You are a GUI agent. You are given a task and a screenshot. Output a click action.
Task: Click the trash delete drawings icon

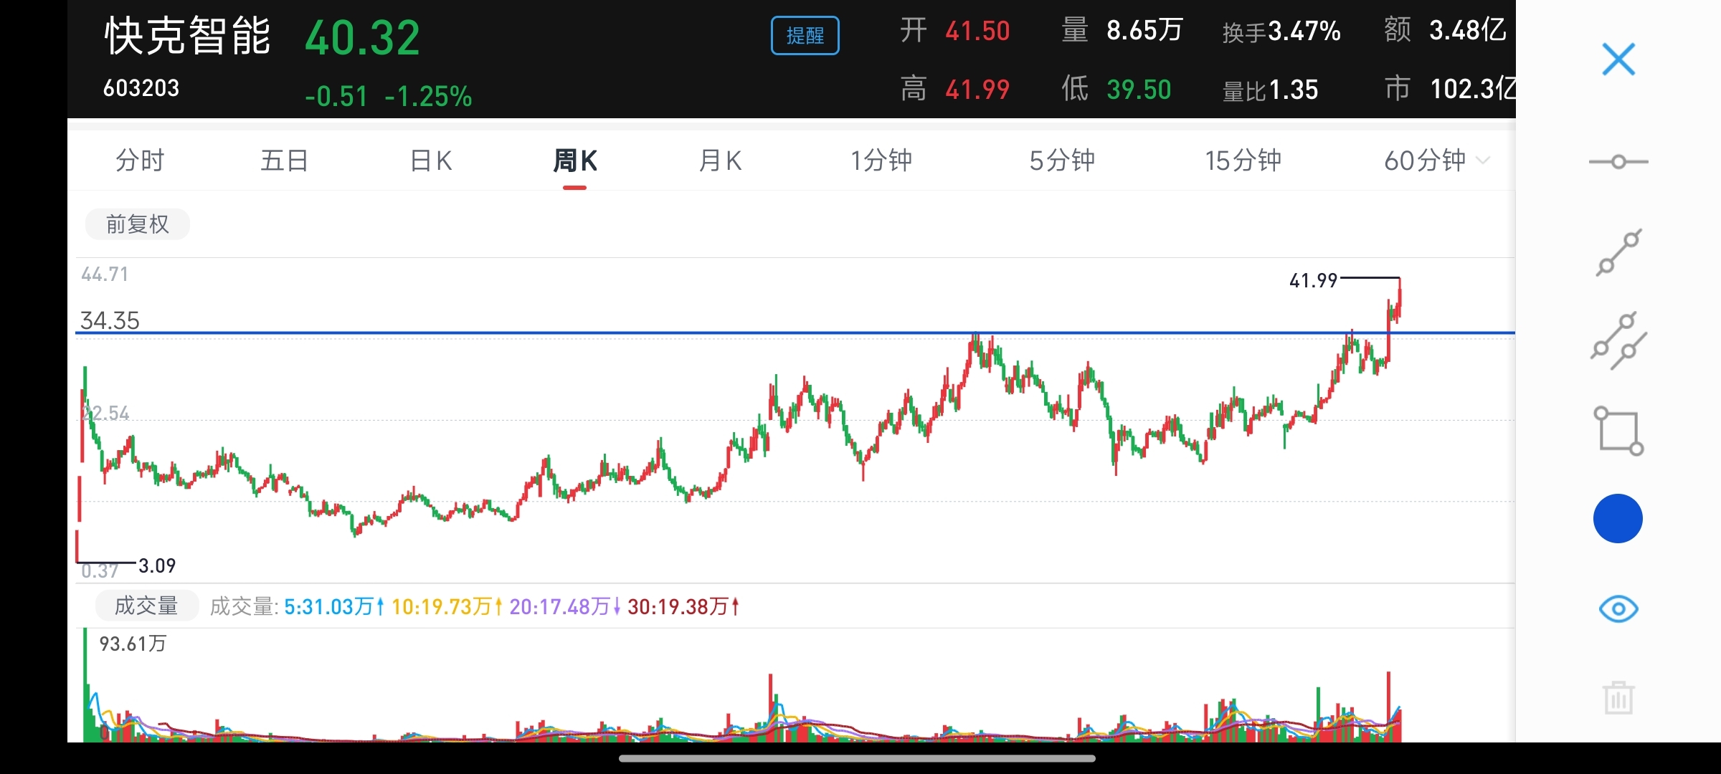[x=1618, y=697]
